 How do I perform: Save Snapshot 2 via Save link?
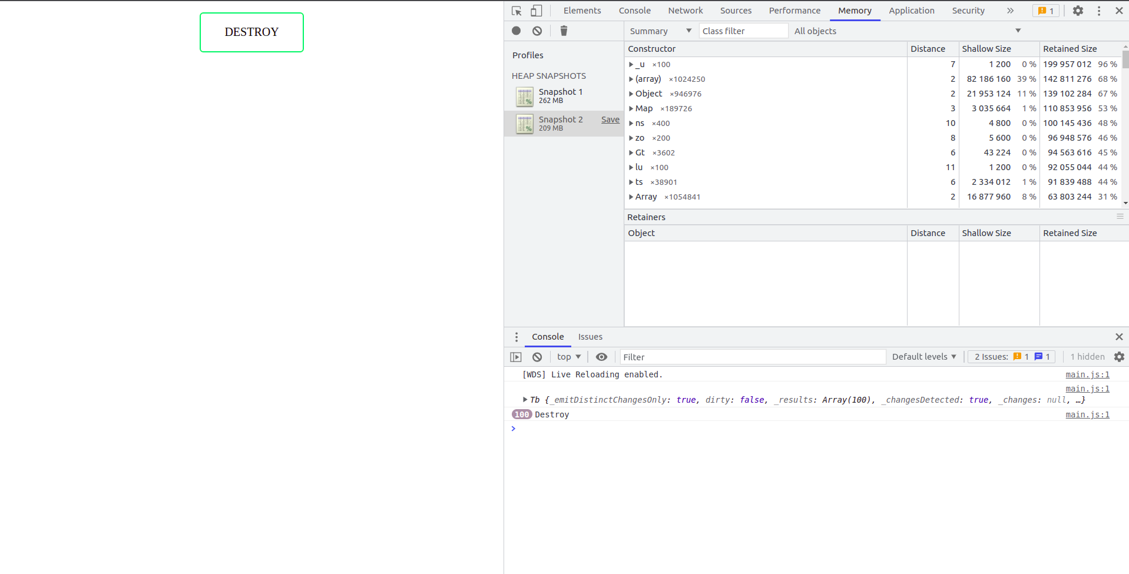click(x=610, y=120)
